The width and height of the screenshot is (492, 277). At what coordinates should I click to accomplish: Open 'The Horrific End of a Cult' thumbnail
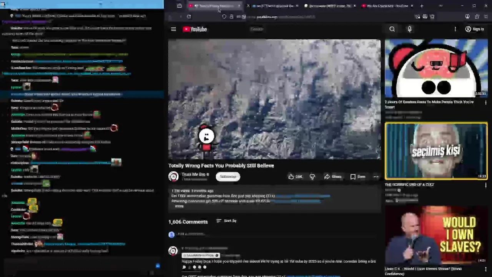click(x=436, y=151)
